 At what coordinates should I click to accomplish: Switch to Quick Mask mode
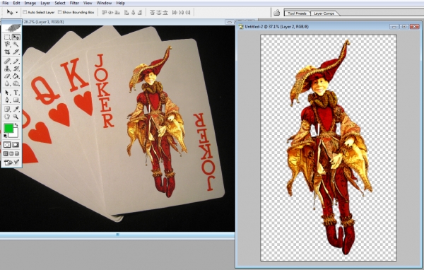coord(16,145)
